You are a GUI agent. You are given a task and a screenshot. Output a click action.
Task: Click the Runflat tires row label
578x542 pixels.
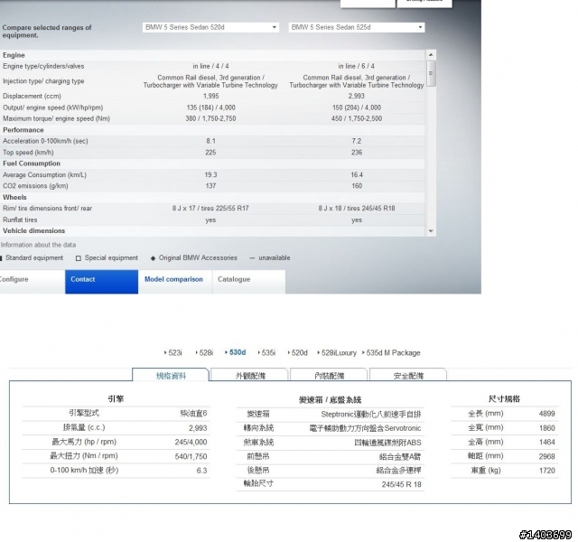tap(20, 220)
